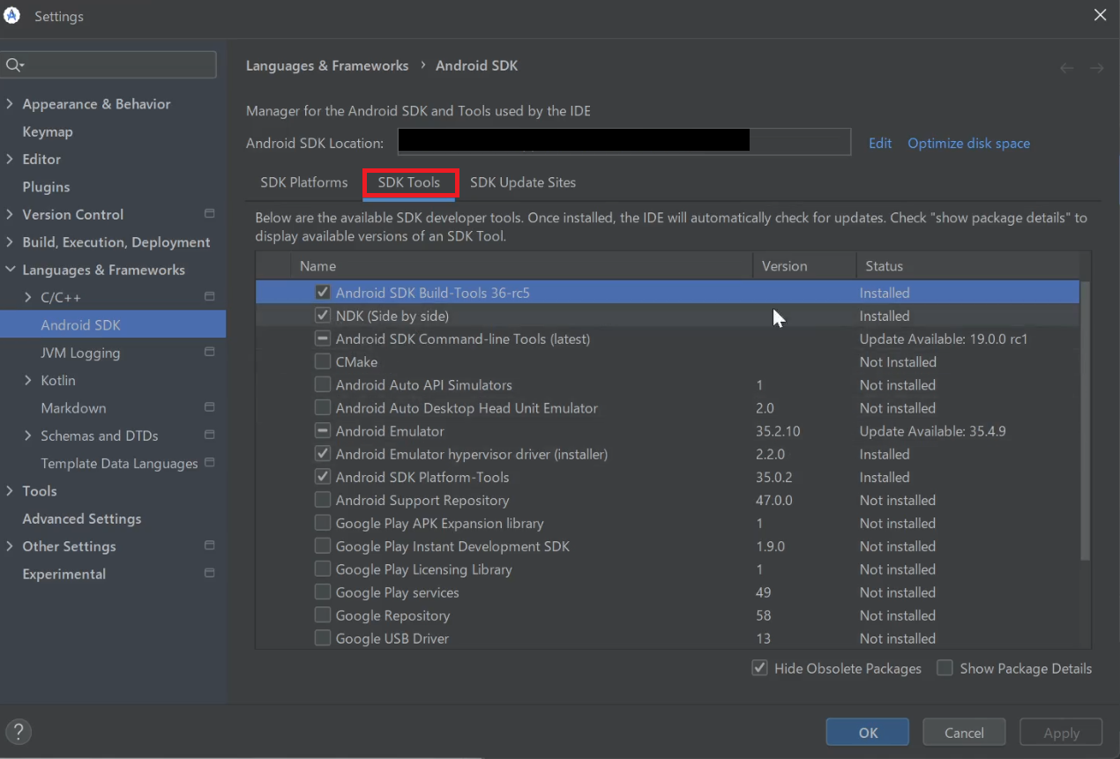Open the Keymap settings page
1120x759 pixels.
[48, 131]
